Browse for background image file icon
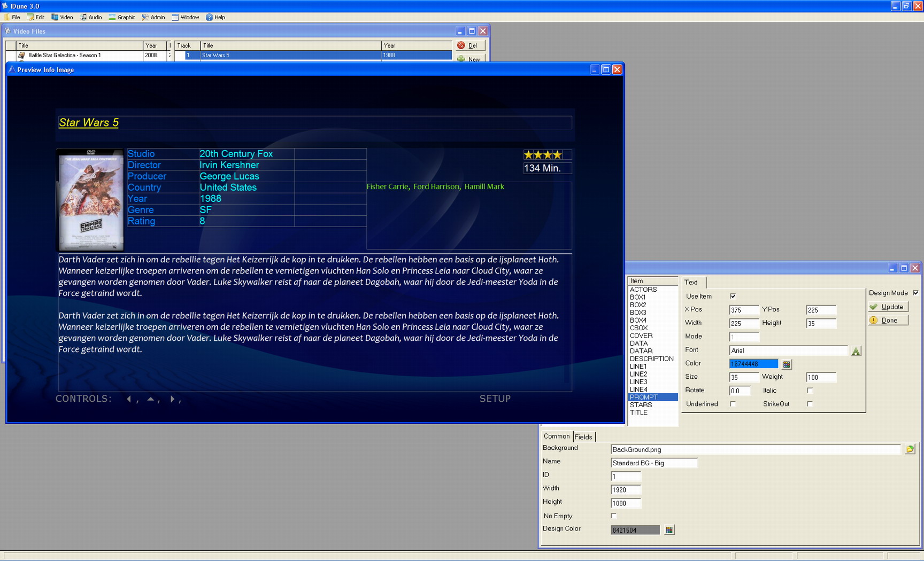 [x=910, y=449]
